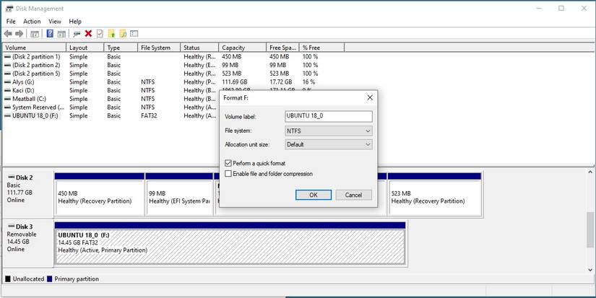Check Enable file and folder compression
596x298 pixels.
click(228, 174)
